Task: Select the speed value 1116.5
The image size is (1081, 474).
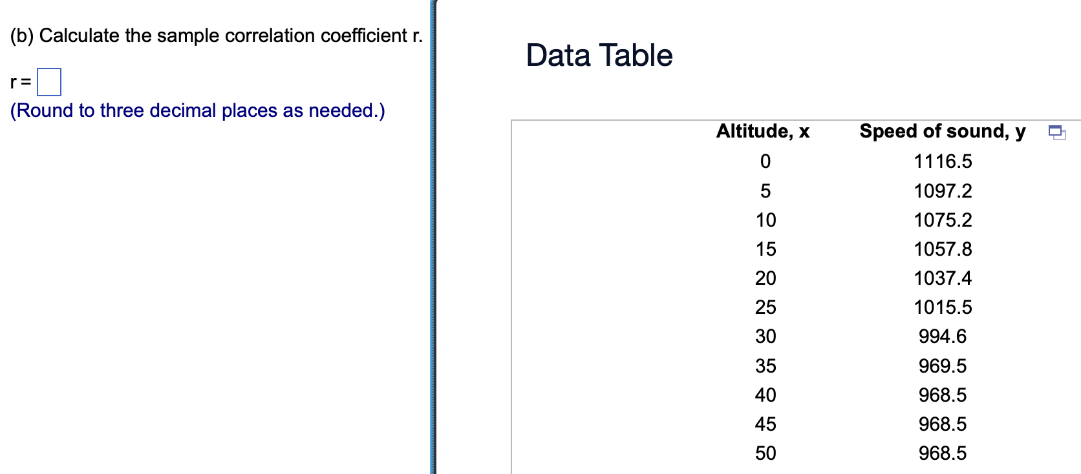Action: (943, 161)
